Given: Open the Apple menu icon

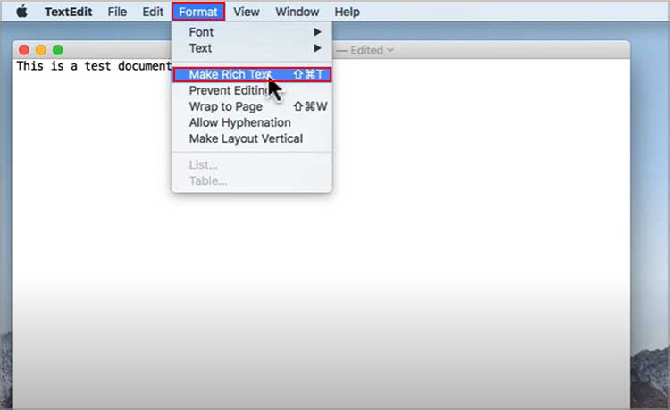Looking at the screenshot, I should point(21,12).
